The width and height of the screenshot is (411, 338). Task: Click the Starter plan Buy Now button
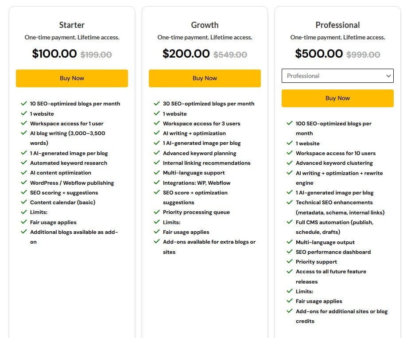[72, 78]
